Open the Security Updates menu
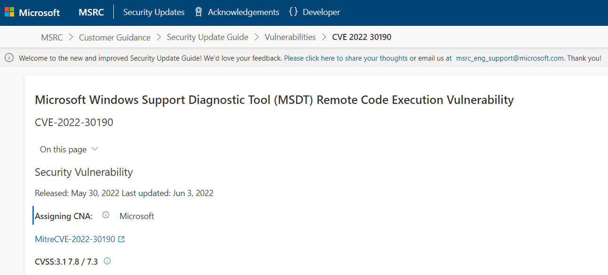This screenshot has width=608, height=275. pos(154,12)
